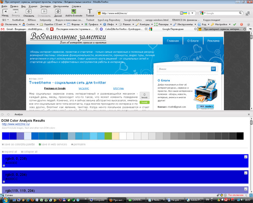The image size is (253, 203).
Task: Click save as colorzilla palette
Action: 18,144
